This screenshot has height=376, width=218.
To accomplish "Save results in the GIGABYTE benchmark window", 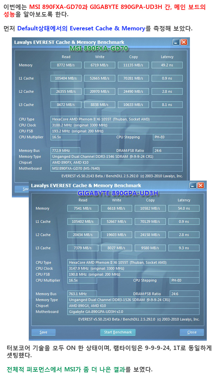I will 43,332.
